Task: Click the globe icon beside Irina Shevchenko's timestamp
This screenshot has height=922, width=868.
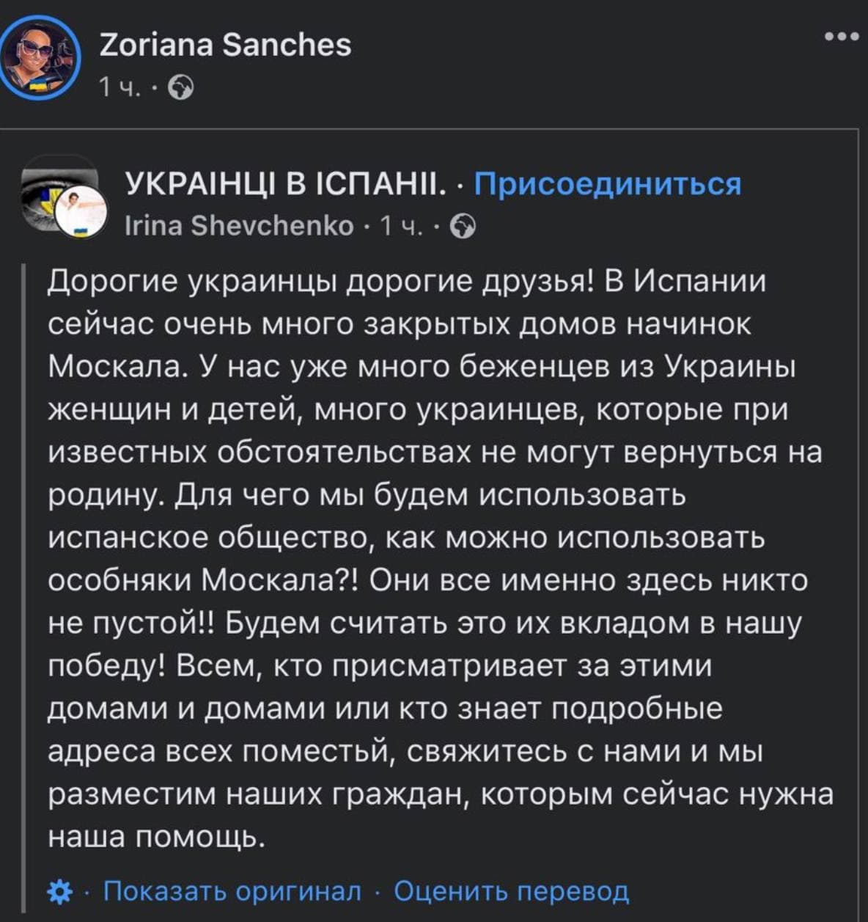Action: (462, 227)
